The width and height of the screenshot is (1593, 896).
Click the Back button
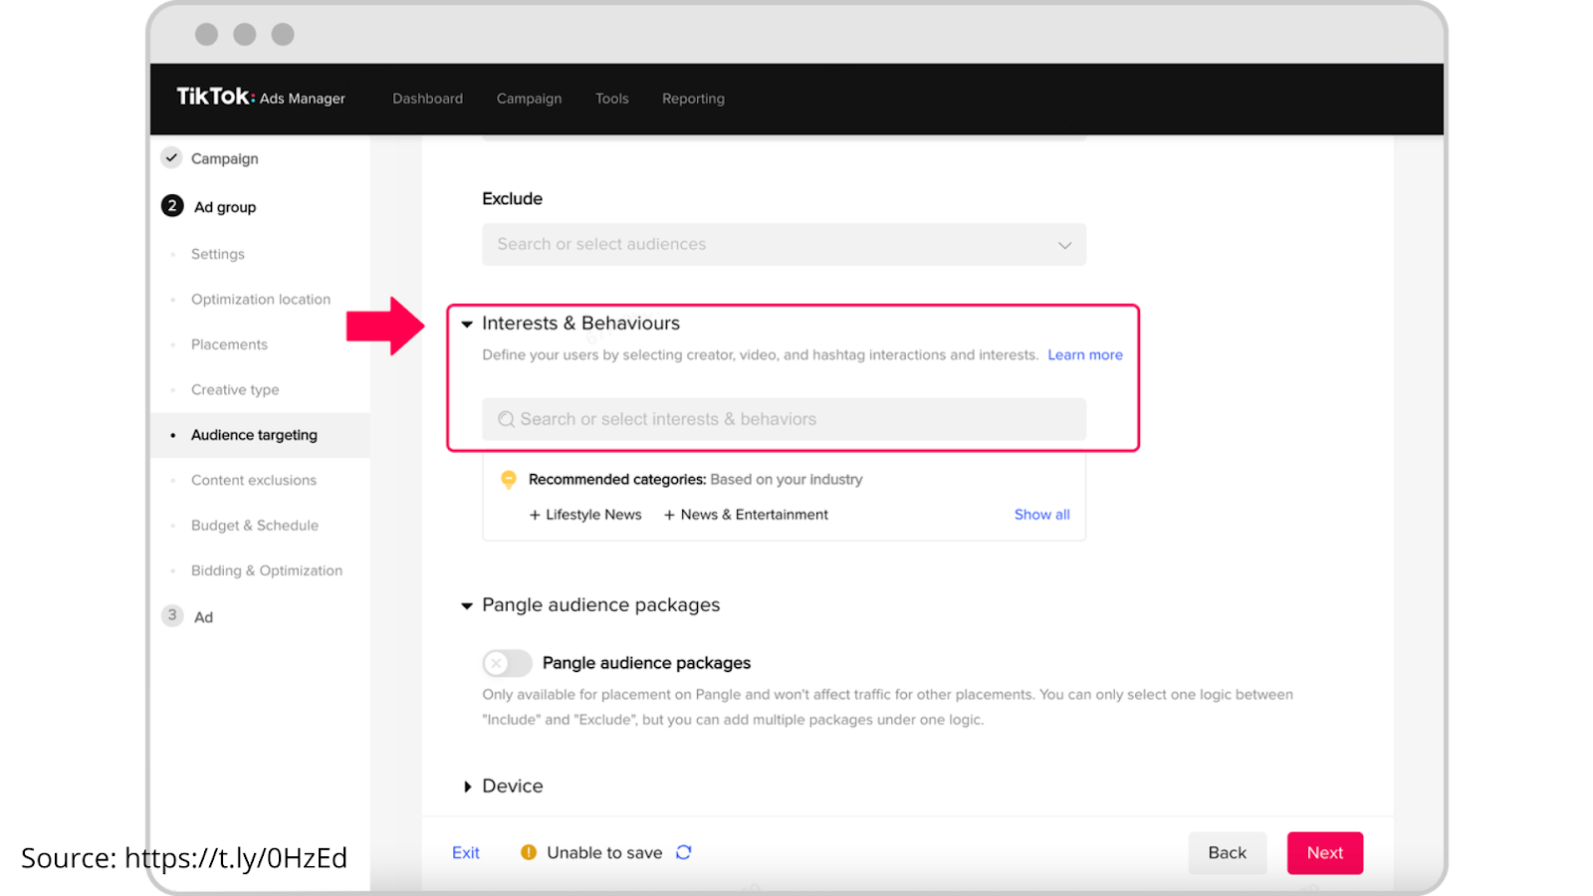1228,853
